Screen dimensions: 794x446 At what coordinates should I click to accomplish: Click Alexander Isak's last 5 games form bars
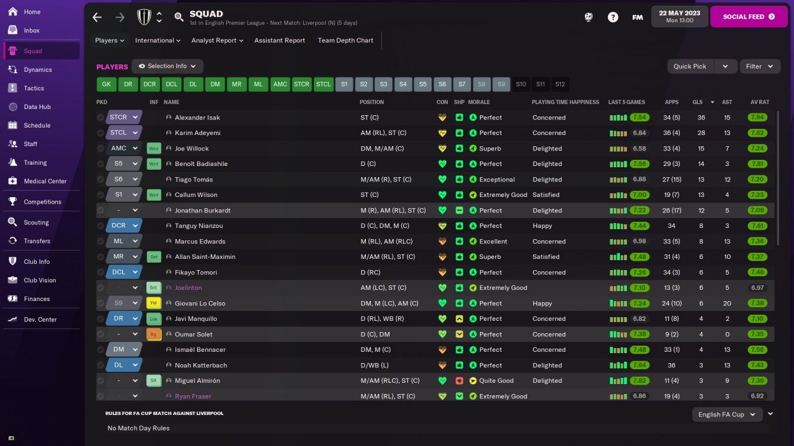[x=618, y=117]
